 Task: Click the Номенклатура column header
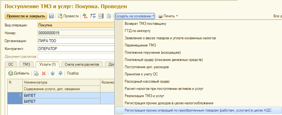tap(62, 82)
